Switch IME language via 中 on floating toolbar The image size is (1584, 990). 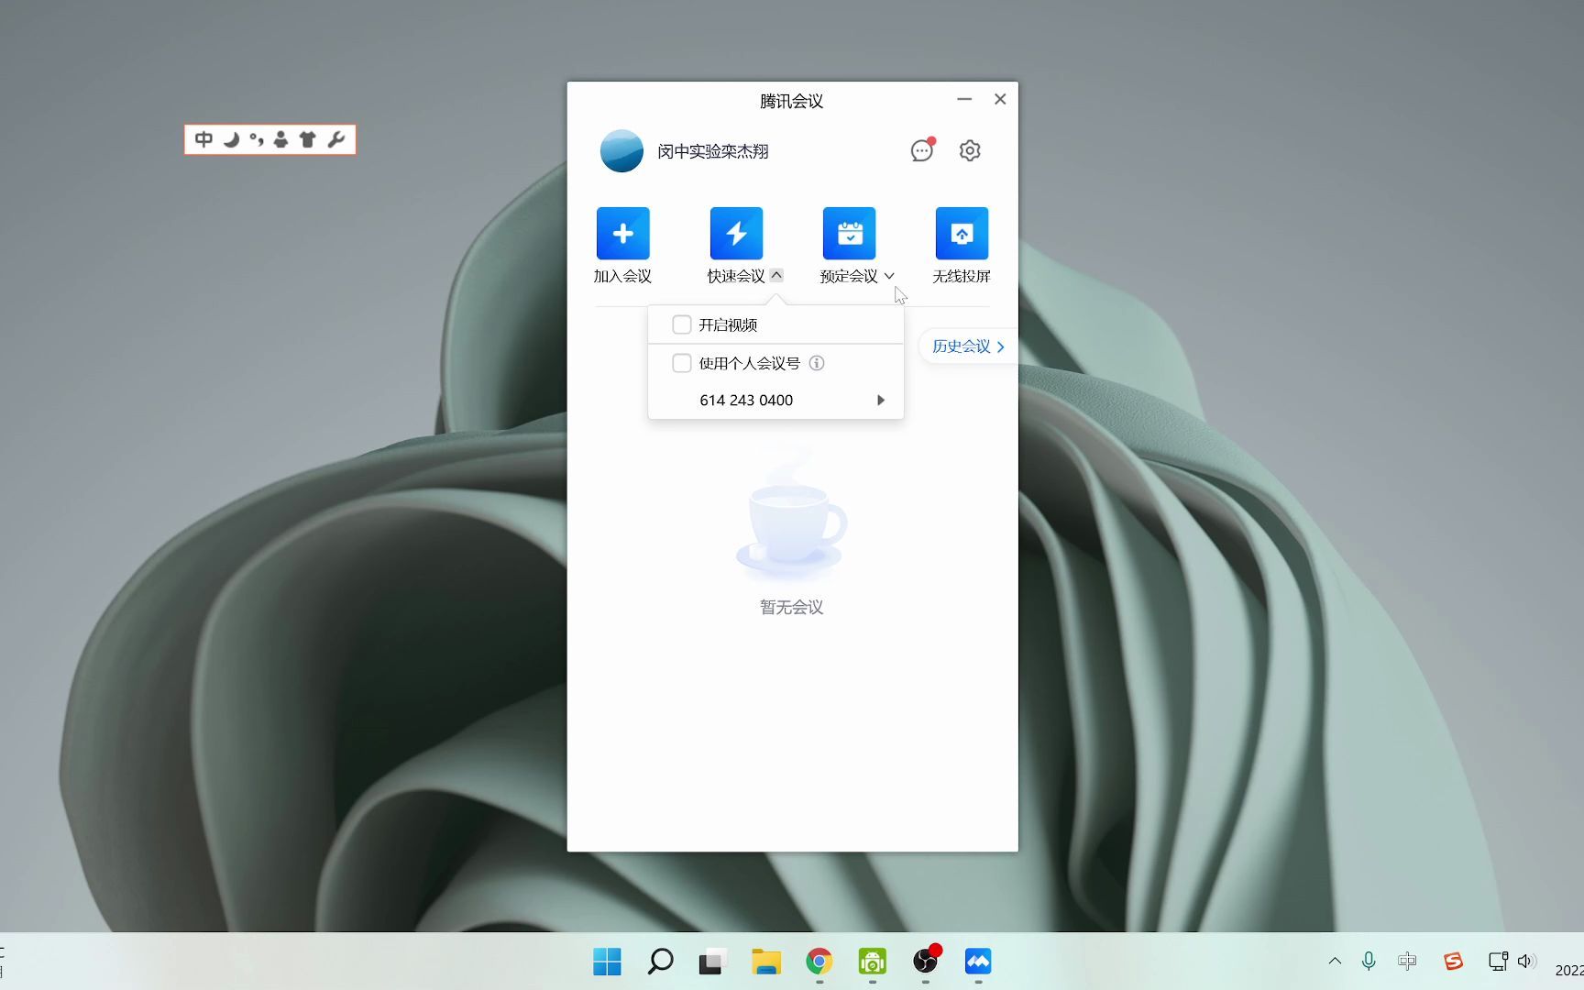(x=203, y=139)
